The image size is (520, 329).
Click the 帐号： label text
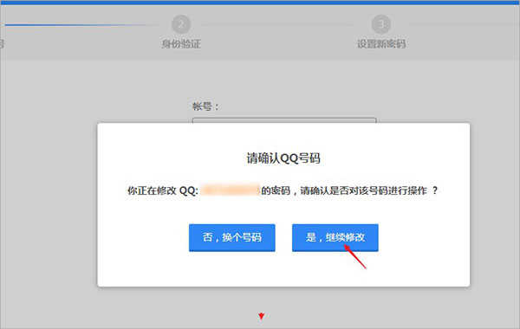point(205,106)
